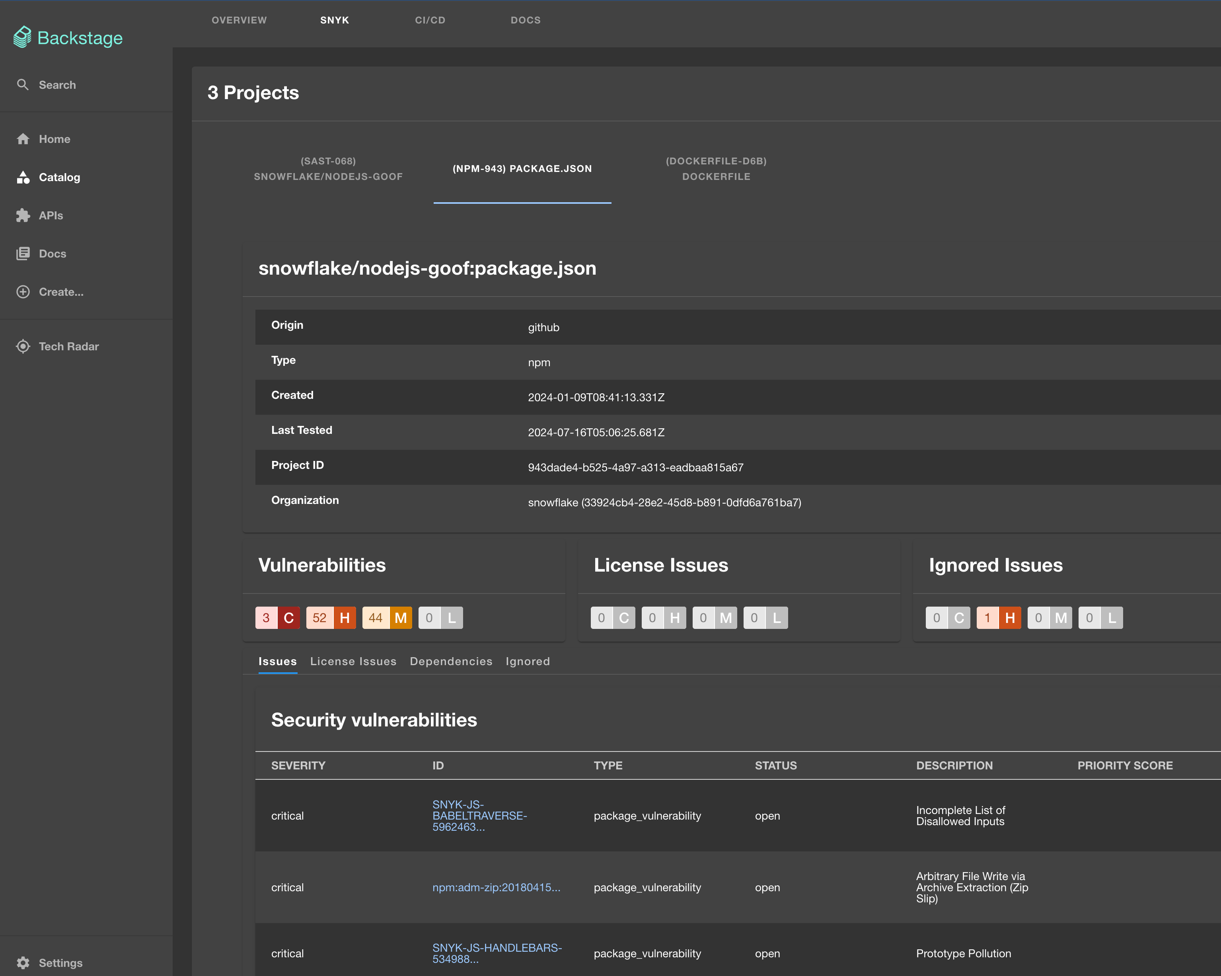Open the SNYK-JS-BABELTRAVERSE vulnerability link
The width and height of the screenshot is (1221, 976).
479,816
